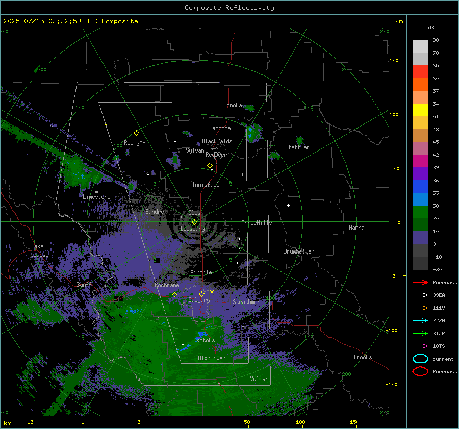Click the yellow radar site marker at center

pos(194,222)
